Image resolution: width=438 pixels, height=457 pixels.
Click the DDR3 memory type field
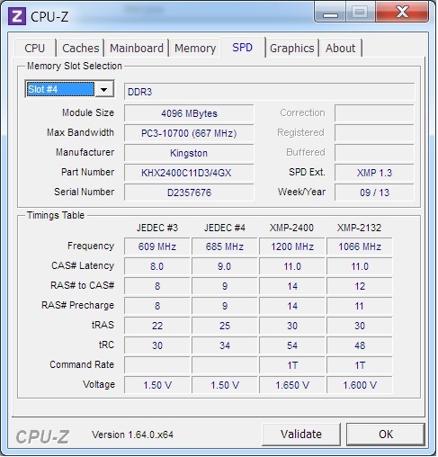pos(269,92)
